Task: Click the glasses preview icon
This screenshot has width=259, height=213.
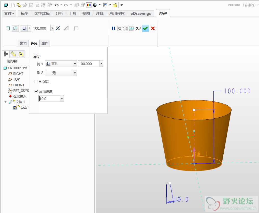Action: (138, 28)
